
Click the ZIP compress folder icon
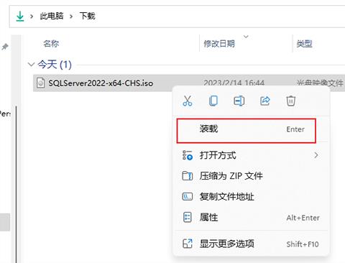point(188,176)
